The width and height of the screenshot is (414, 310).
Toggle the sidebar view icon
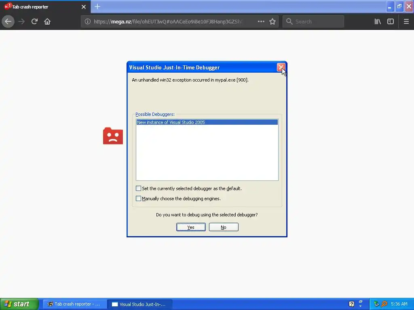[391, 21]
